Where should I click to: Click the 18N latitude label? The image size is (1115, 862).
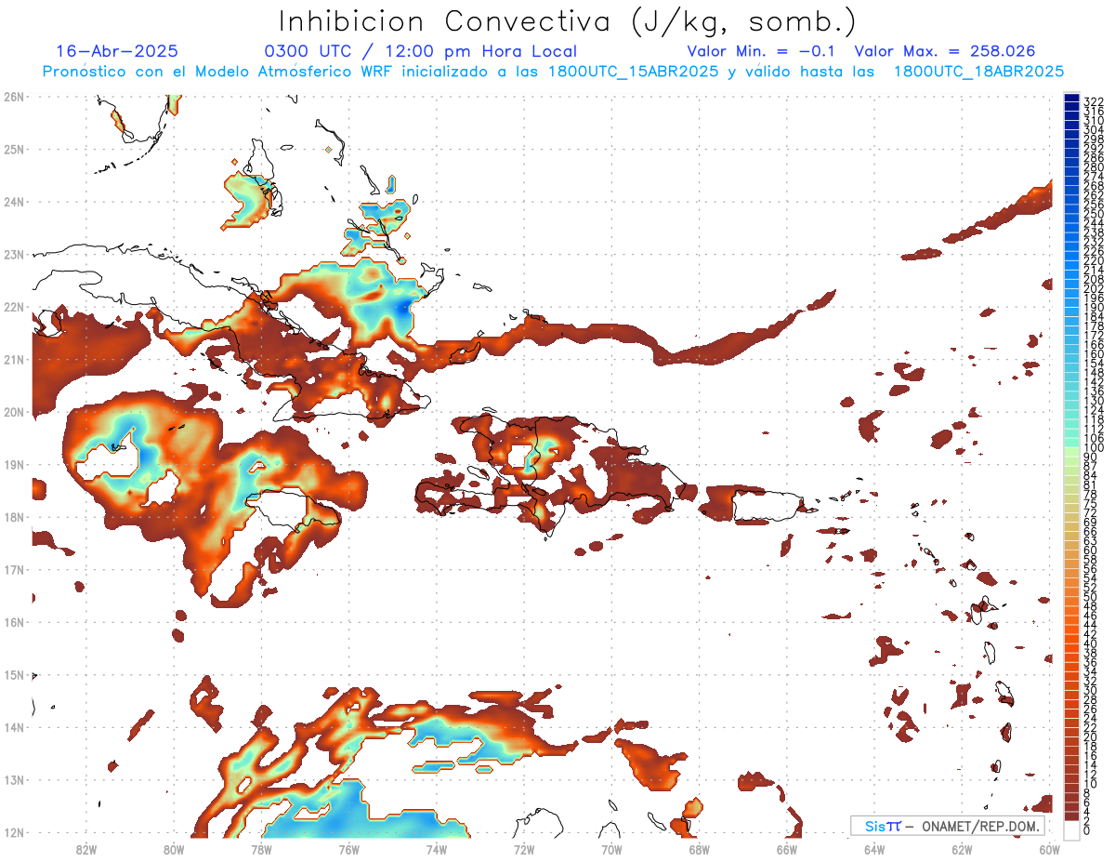14,517
